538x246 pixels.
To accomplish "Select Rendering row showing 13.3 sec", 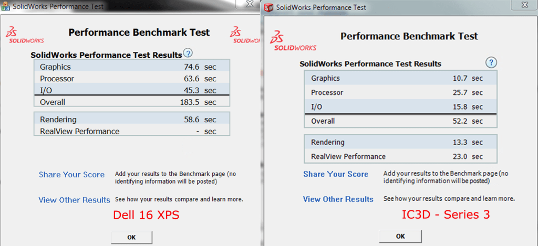I will pyautogui.click(x=400, y=142).
